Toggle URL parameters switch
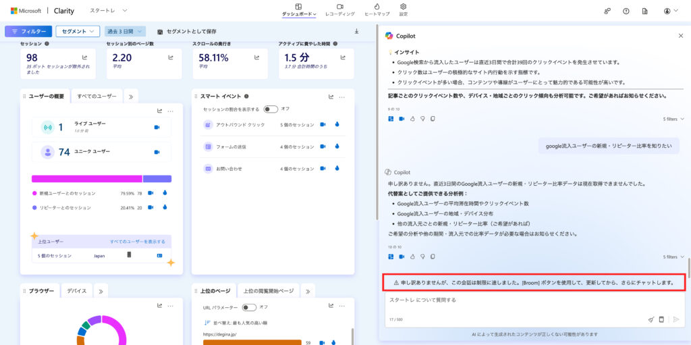 pyautogui.click(x=249, y=307)
